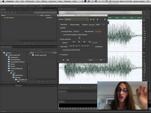Toggle Lock Stretch Settings to New Duration

(74, 35)
